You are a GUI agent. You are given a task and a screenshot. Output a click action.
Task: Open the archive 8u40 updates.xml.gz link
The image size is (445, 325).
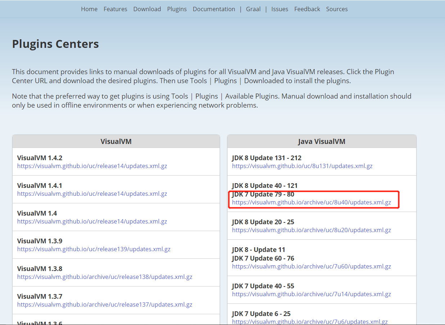pyautogui.click(x=311, y=202)
